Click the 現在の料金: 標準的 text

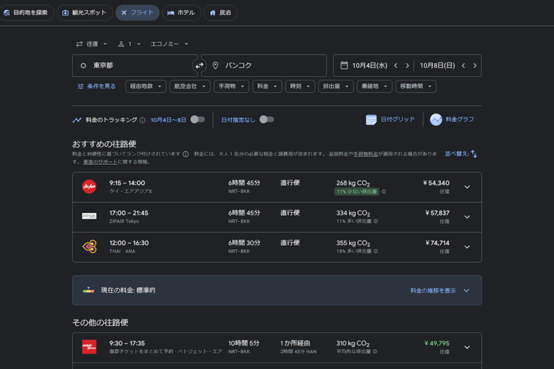(x=128, y=290)
